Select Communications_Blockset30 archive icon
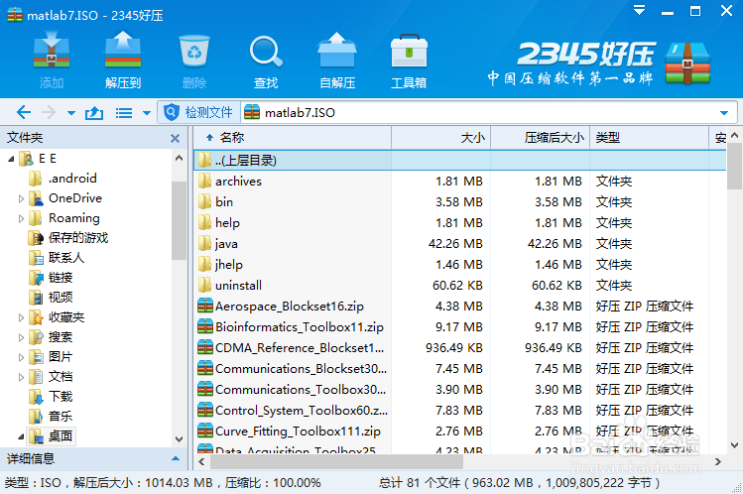 point(205,368)
